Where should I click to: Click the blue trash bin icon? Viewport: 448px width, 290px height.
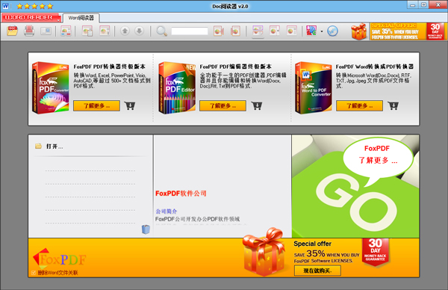click(x=146, y=229)
